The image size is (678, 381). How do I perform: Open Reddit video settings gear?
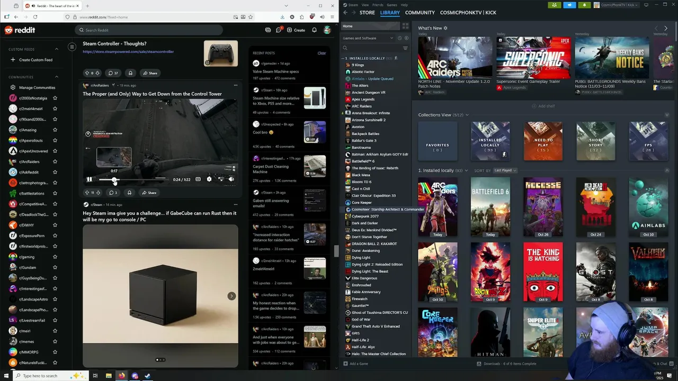[x=209, y=179]
